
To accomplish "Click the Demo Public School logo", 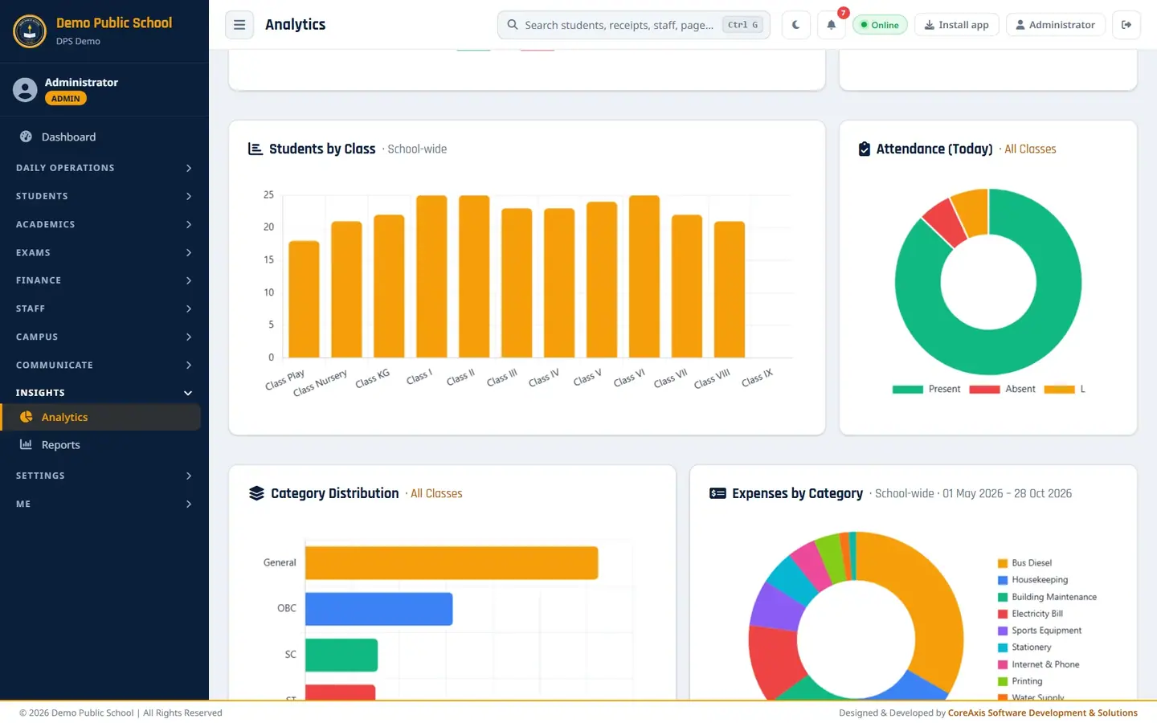I will point(30,31).
